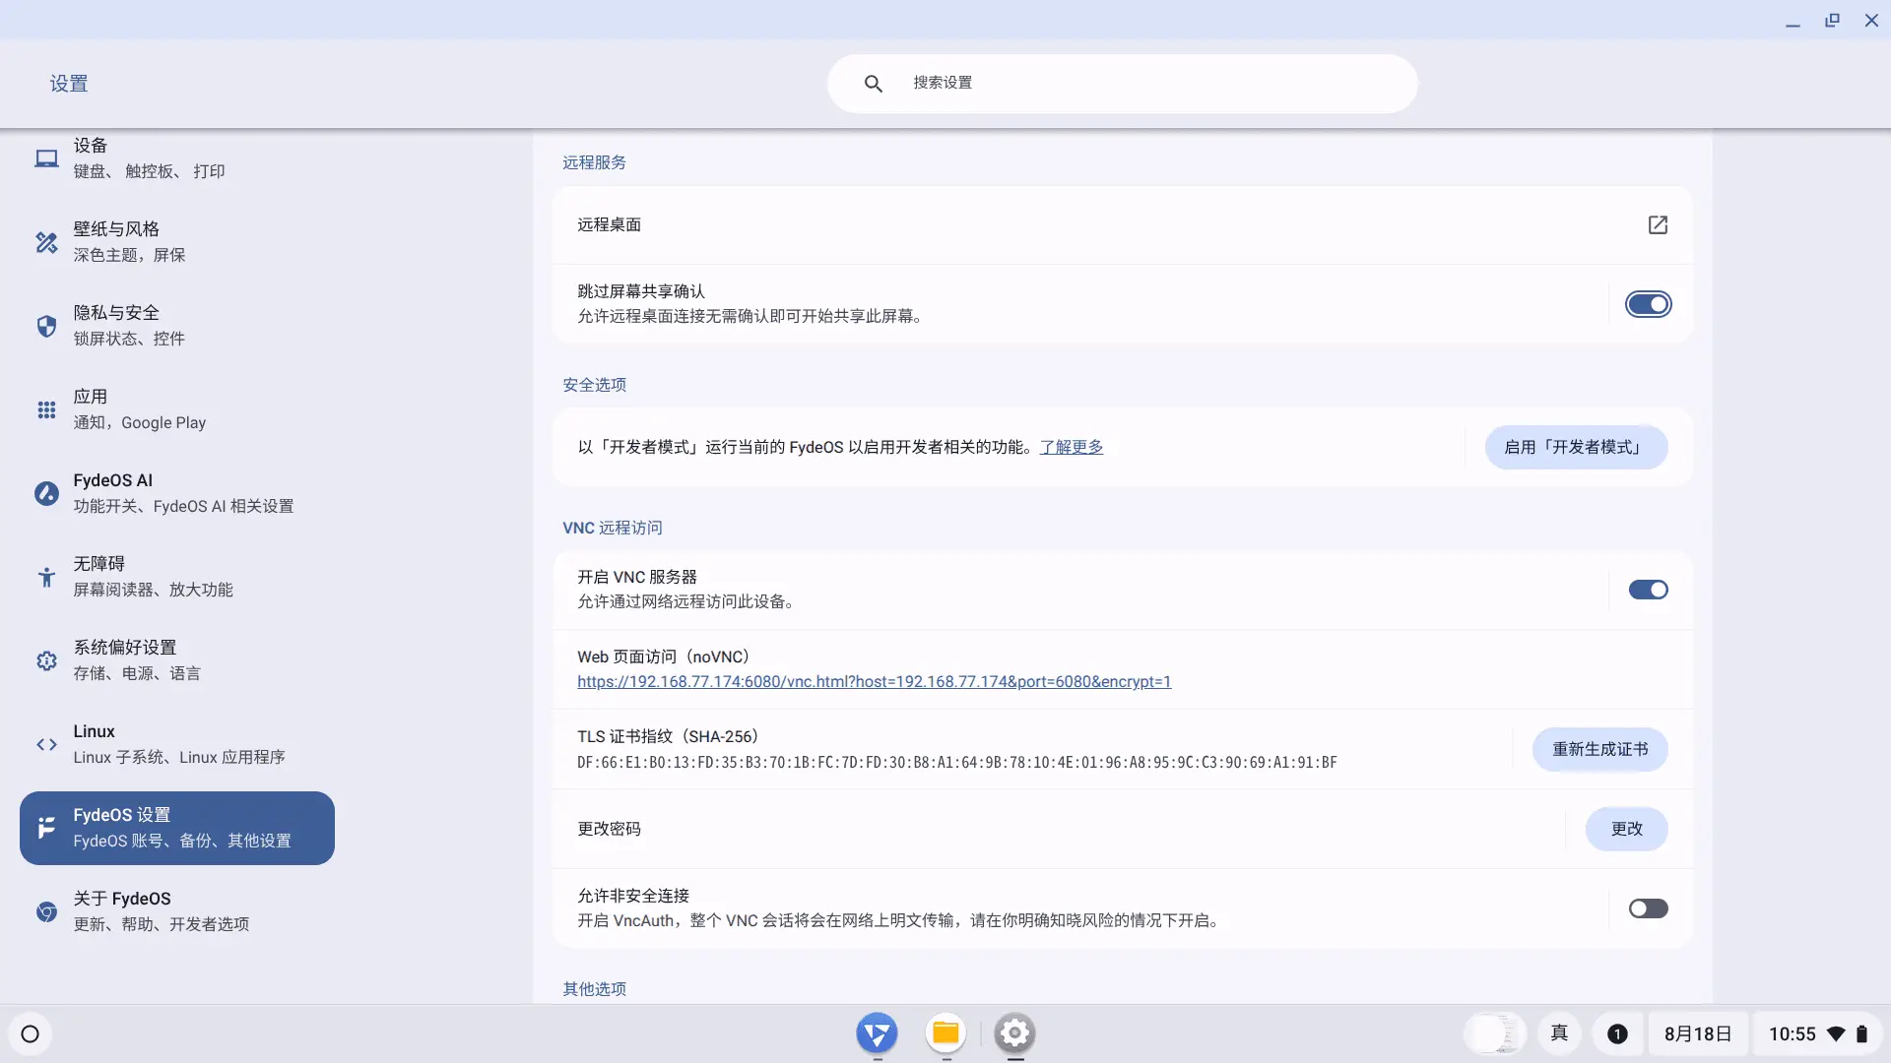
Task: Click the 设置 title text
Action: click(69, 84)
